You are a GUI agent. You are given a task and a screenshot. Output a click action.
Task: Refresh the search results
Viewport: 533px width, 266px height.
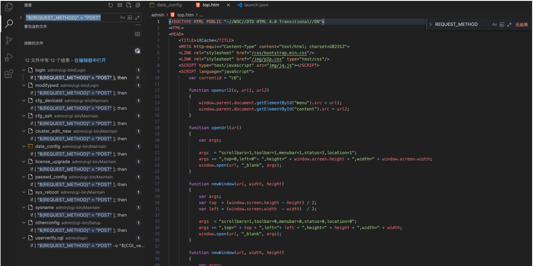click(110, 5)
